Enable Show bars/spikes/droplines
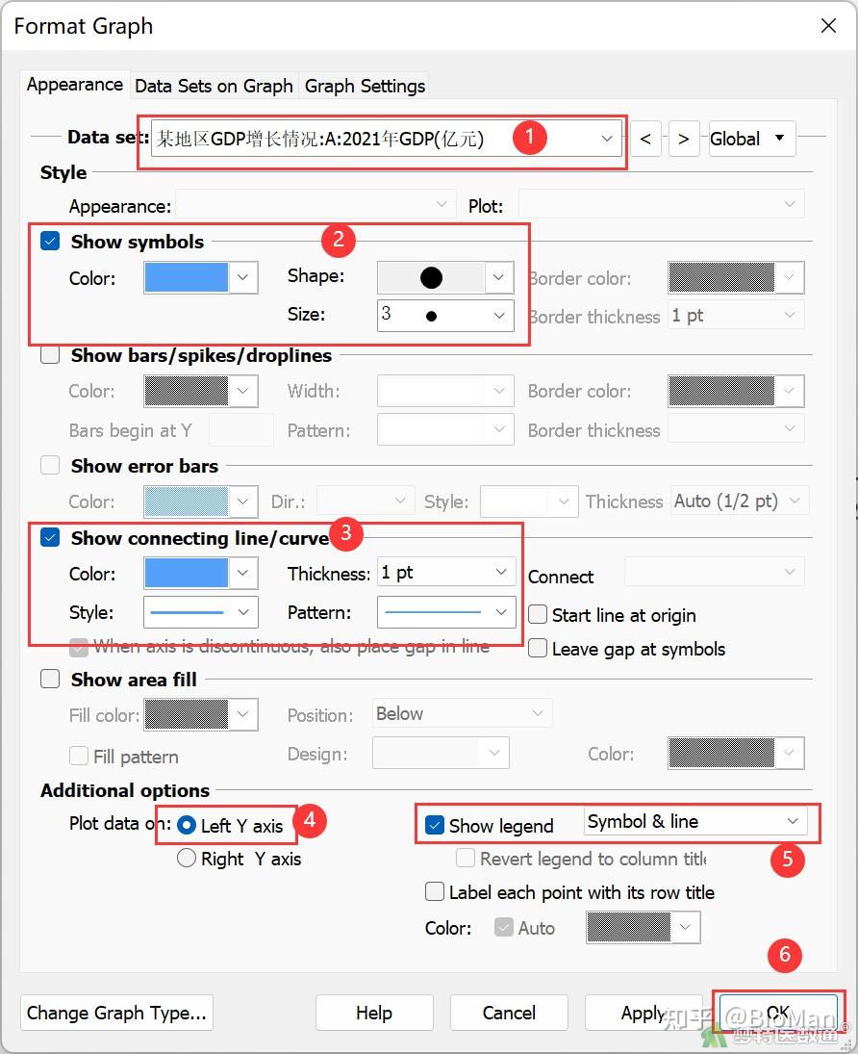The image size is (858, 1054). click(49, 354)
